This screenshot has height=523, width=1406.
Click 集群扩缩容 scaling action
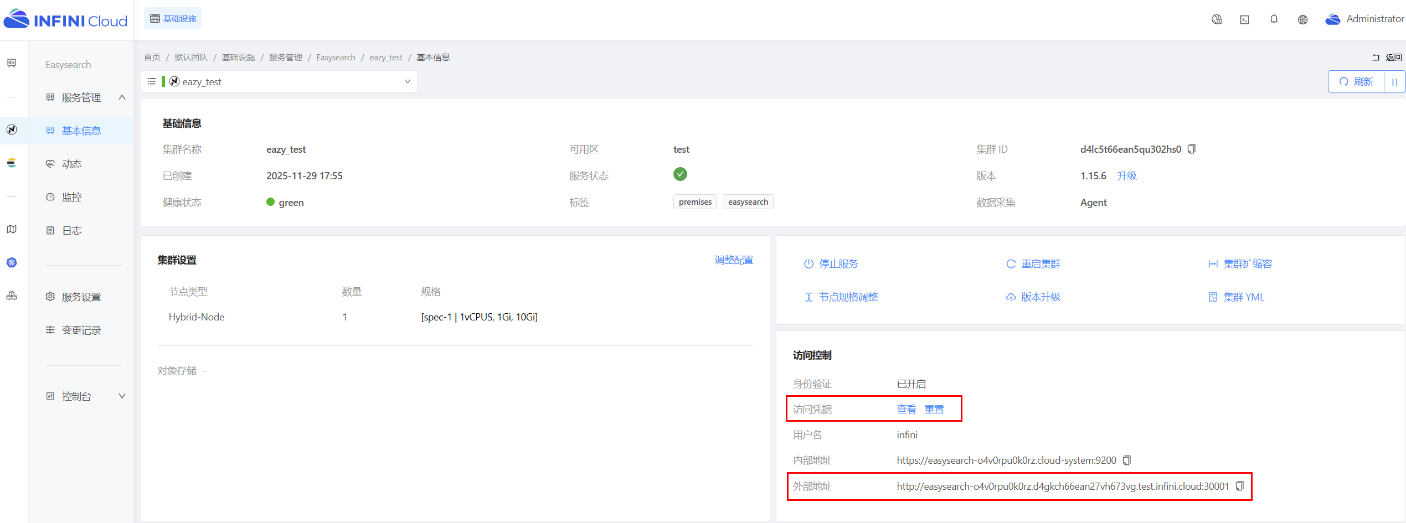pyautogui.click(x=1240, y=264)
